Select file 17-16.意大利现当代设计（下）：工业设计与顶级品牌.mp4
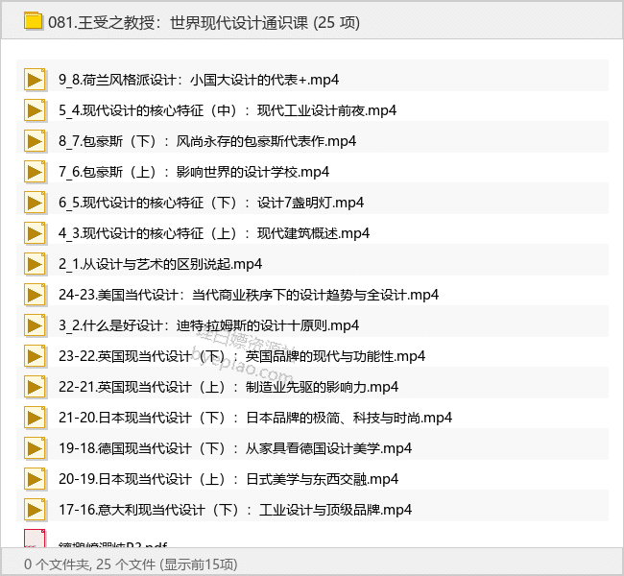Image resolution: width=624 pixels, height=576 pixels. [235, 510]
